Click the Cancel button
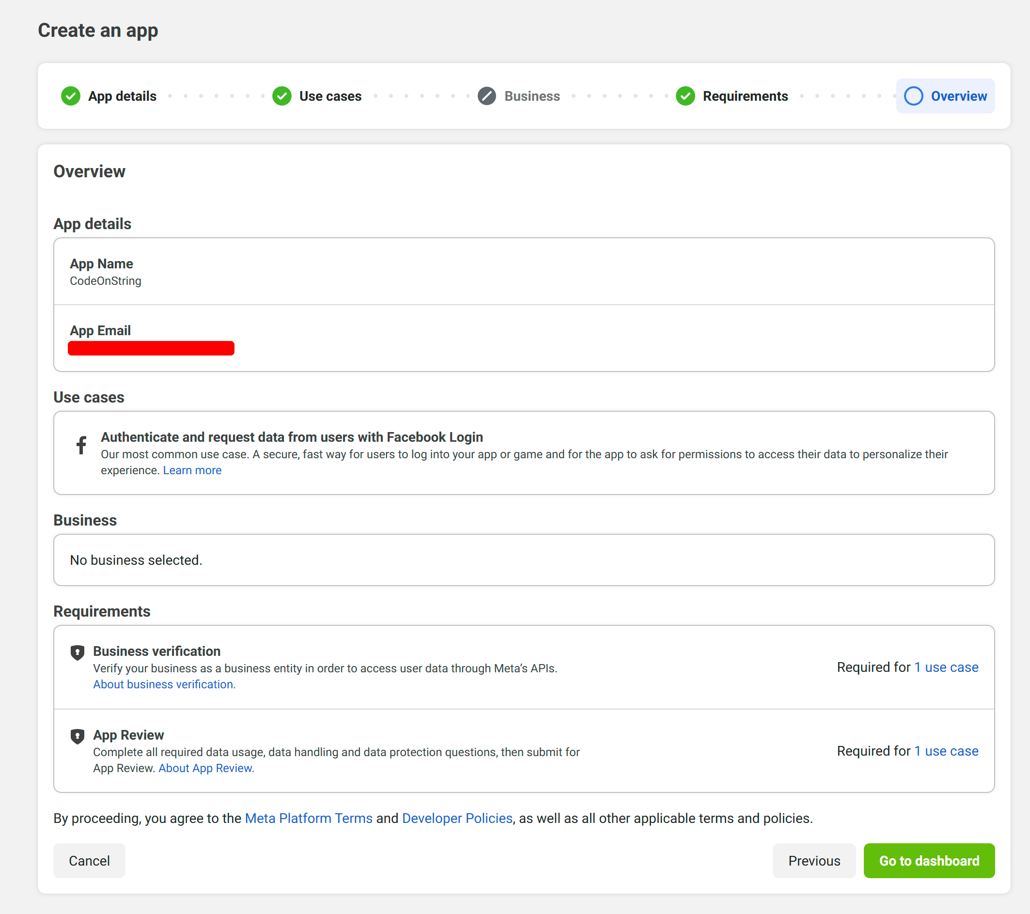The height and width of the screenshot is (914, 1030). [x=89, y=861]
